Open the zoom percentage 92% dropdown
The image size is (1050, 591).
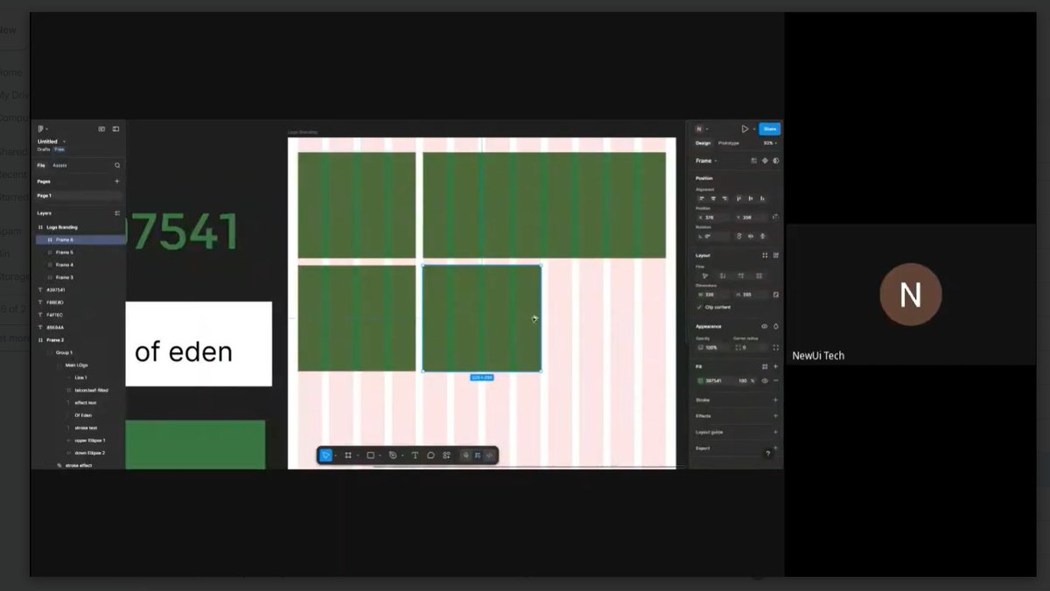[x=769, y=143]
